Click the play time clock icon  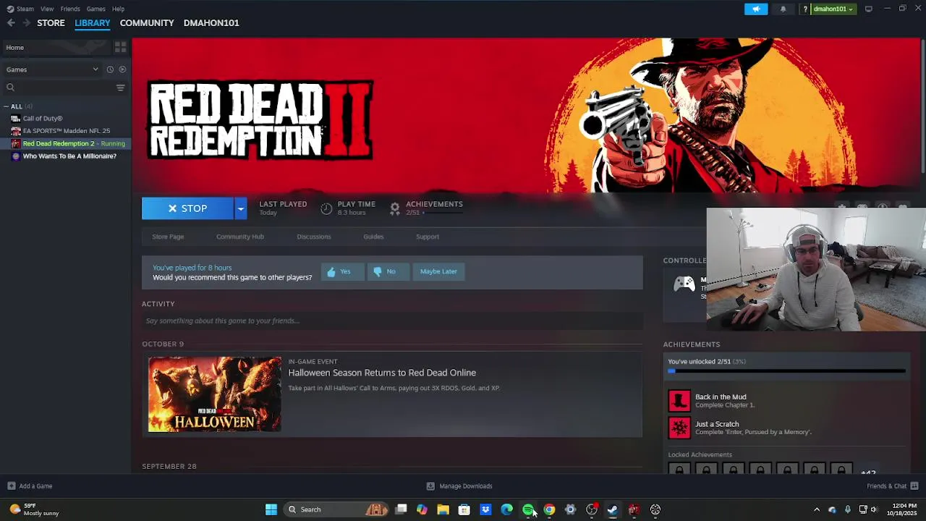pyautogui.click(x=326, y=208)
